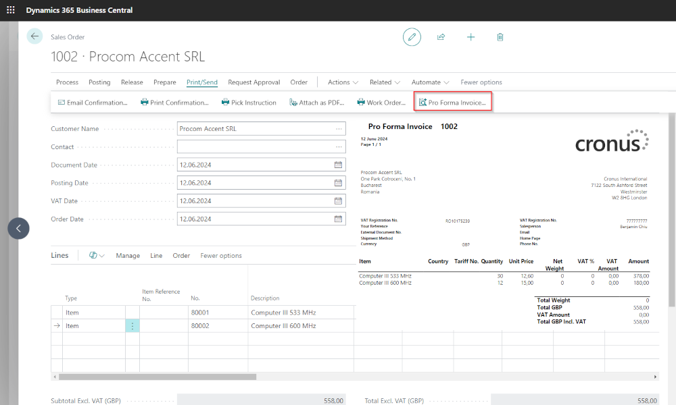Click the Description column header
This screenshot has height=405, width=676.
pyautogui.click(x=265, y=298)
